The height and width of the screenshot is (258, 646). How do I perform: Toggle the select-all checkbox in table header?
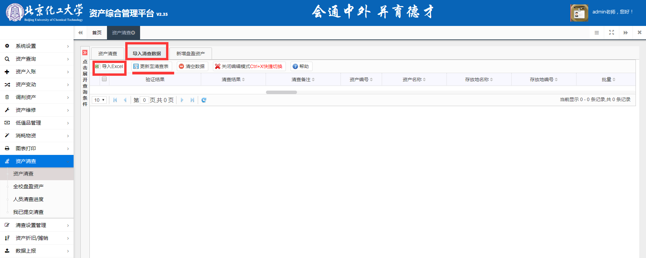coord(104,79)
